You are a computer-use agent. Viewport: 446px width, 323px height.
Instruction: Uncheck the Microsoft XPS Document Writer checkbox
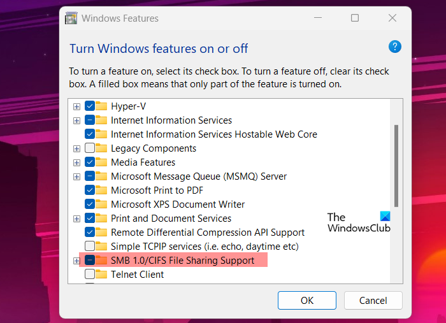pyautogui.click(x=90, y=205)
